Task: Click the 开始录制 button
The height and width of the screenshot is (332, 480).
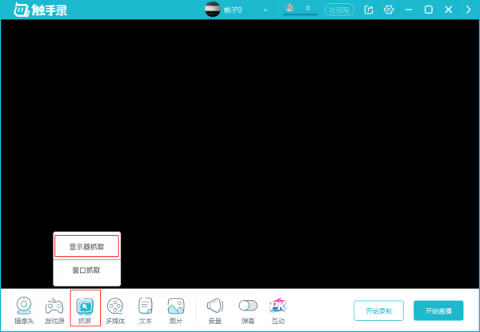Action: (378, 310)
